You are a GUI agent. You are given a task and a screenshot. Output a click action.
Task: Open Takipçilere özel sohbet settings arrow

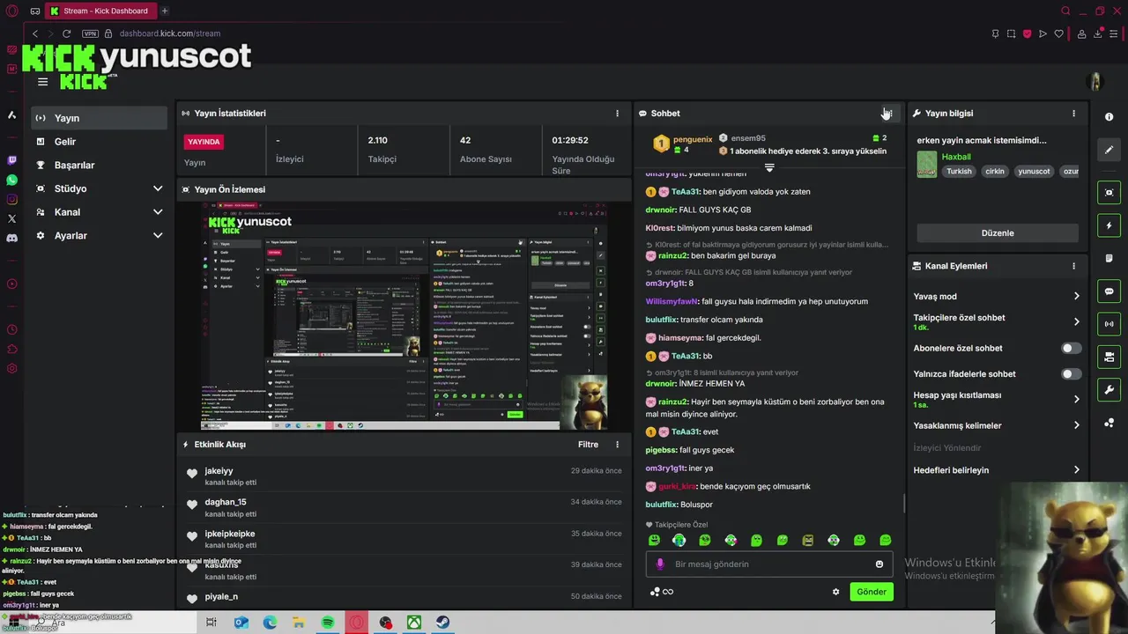pos(1076,322)
